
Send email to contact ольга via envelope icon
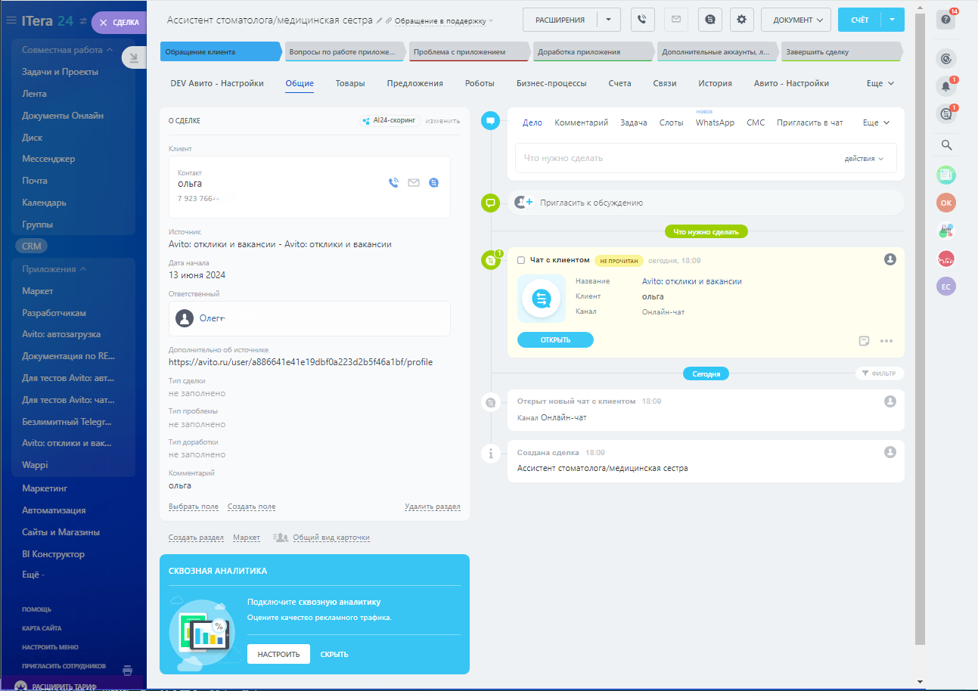(x=414, y=182)
